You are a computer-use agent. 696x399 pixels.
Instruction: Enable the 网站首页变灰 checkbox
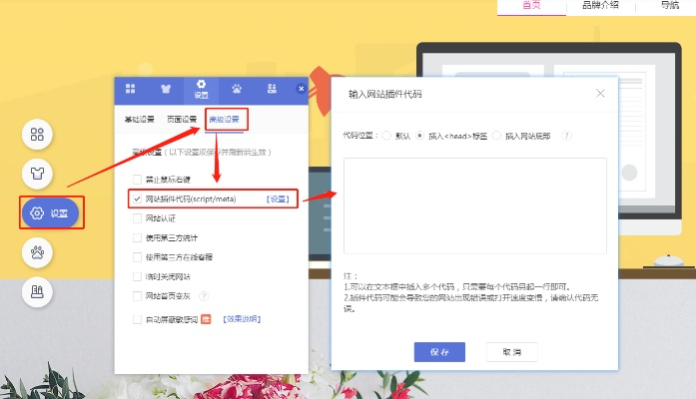(x=137, y=296)
